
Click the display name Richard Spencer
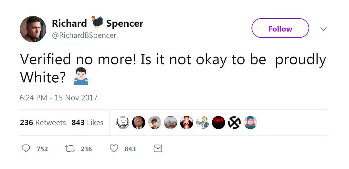[x=97, y=23]
